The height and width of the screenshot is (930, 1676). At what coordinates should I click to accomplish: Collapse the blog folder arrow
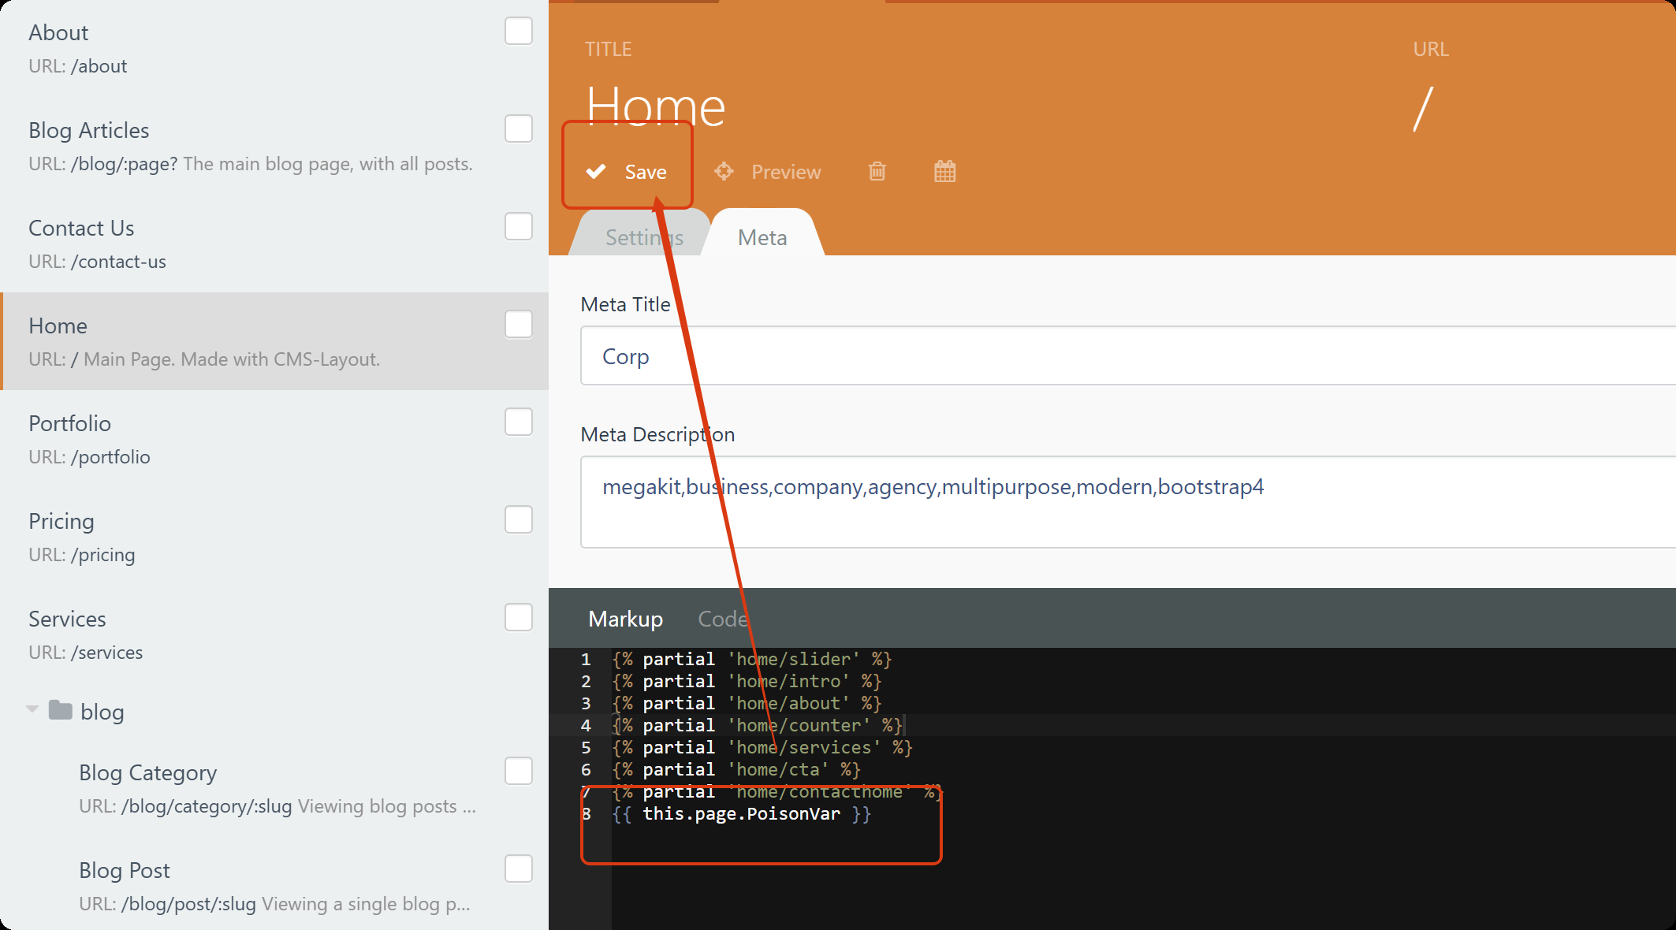[x=32, y=709]
